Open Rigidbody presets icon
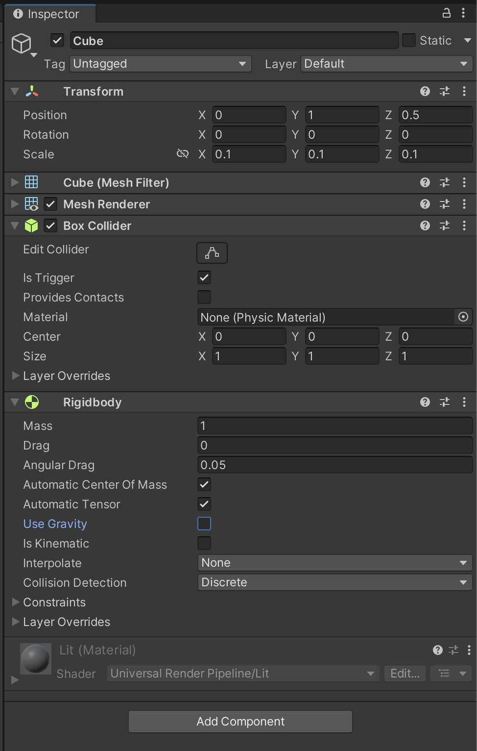 pyautogui.click(x=445, y=402)
